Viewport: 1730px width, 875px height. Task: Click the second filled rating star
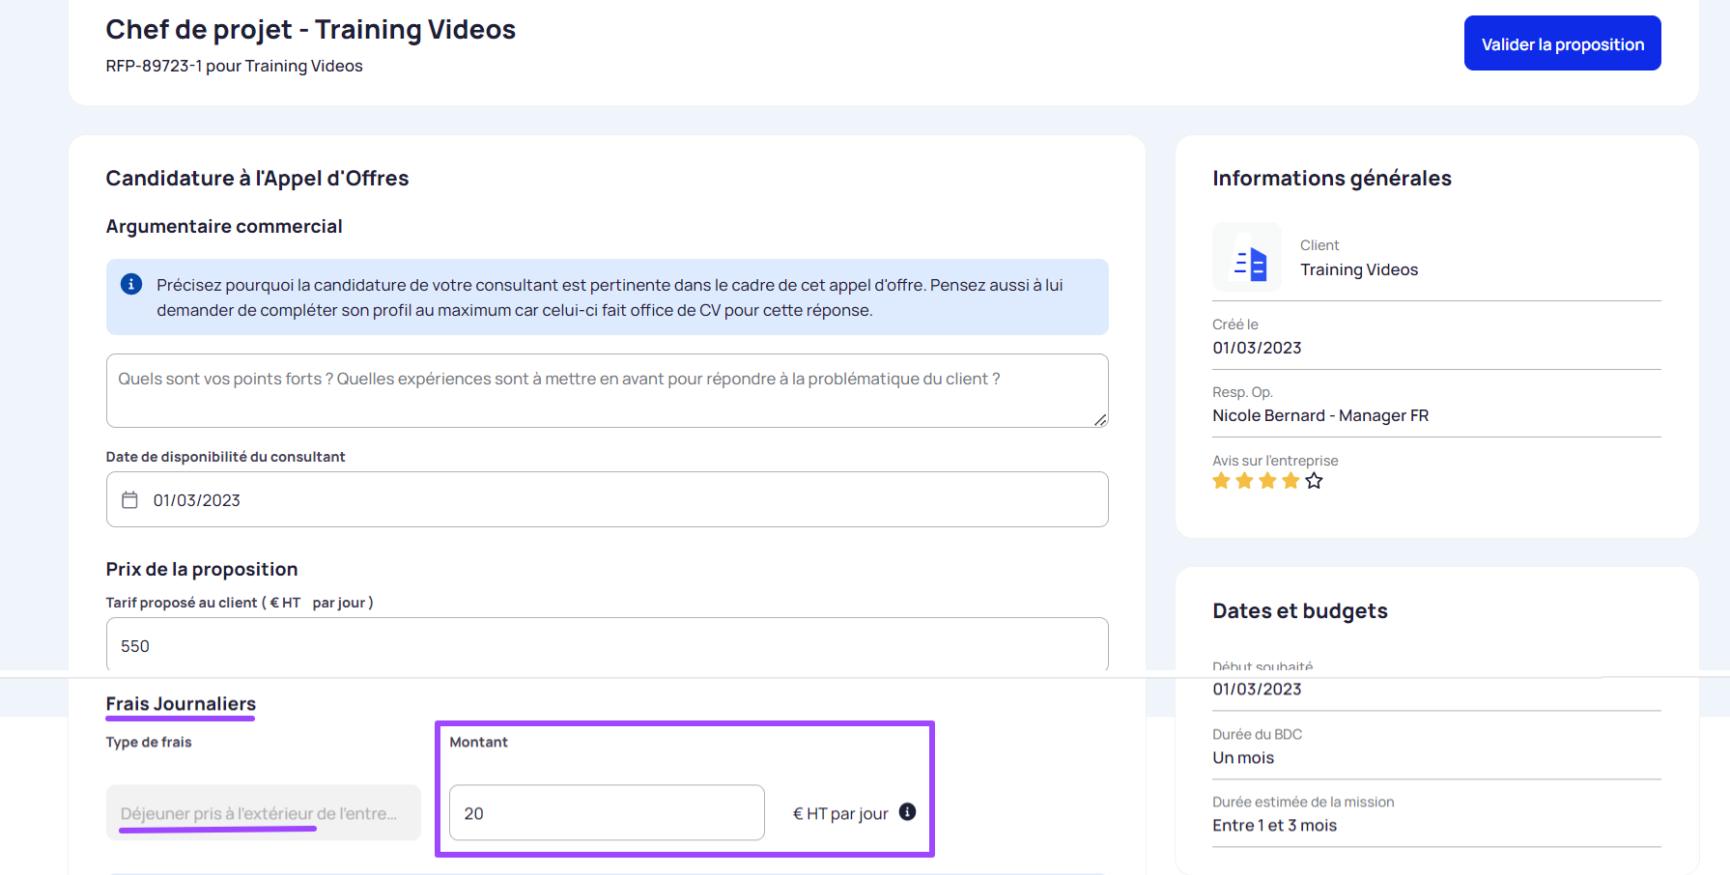[1244, 480]
